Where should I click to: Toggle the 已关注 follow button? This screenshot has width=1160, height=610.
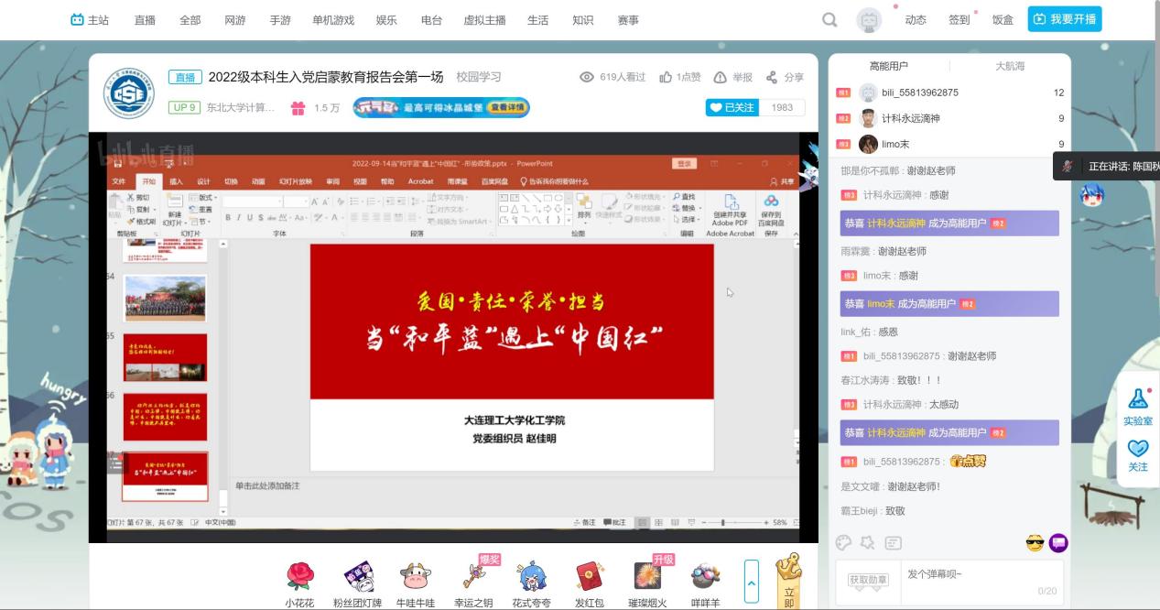732,107
